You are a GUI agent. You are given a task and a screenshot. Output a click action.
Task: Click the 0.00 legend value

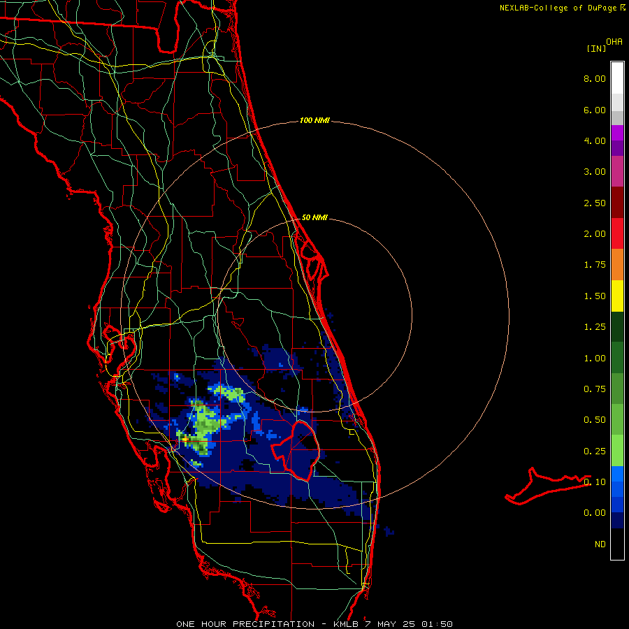595,513
